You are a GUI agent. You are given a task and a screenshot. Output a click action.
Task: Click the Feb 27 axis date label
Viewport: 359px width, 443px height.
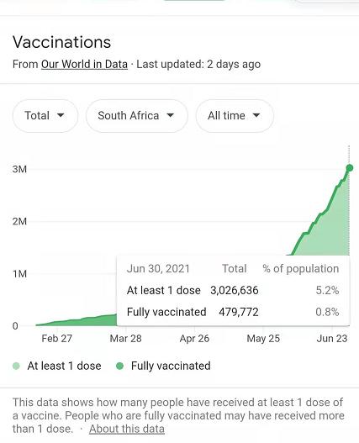tap(57, 339)
